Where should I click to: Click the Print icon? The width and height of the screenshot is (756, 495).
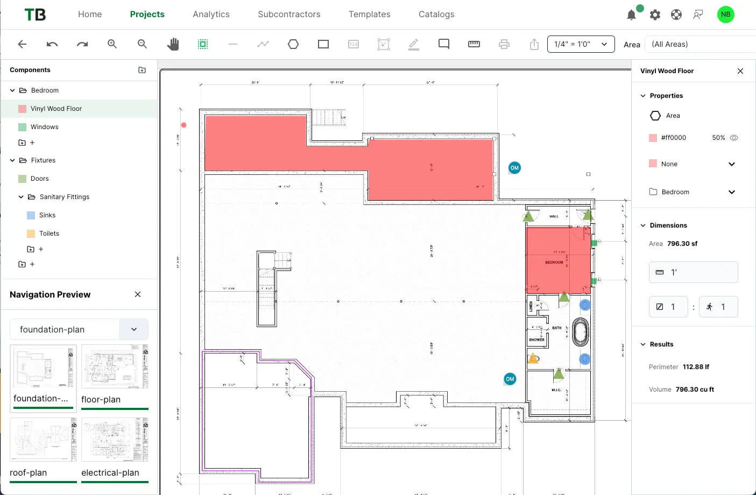coord(504,44)
